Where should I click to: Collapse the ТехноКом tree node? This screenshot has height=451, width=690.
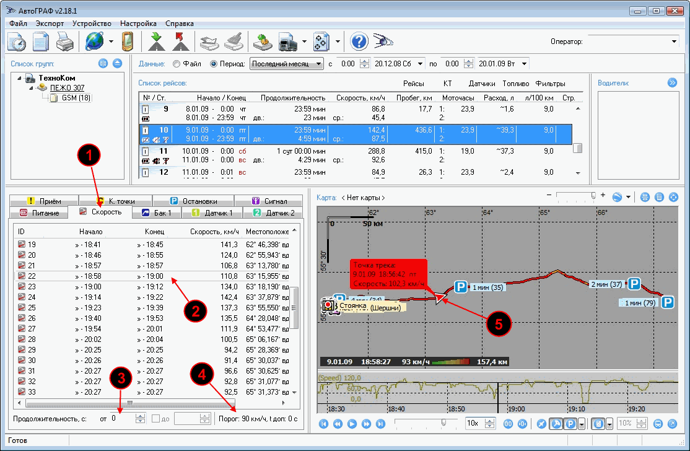[20, 79]
